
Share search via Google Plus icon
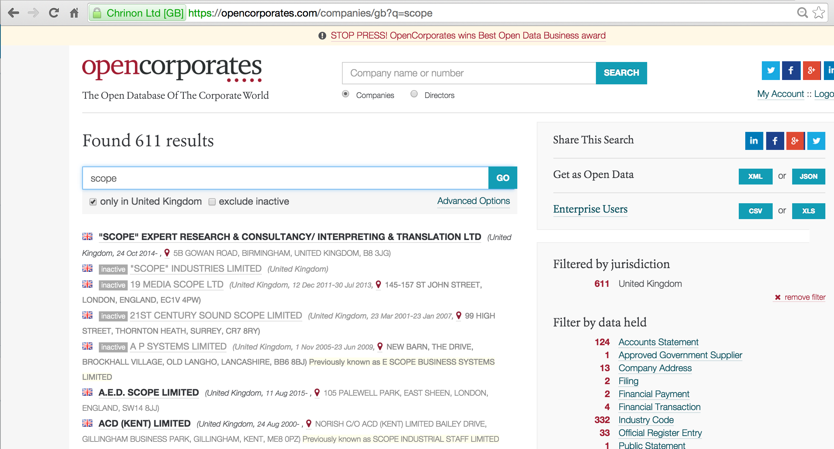[795, 141]
